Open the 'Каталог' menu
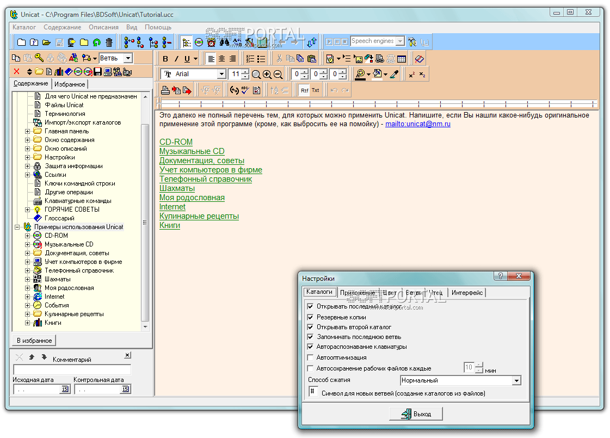The width and height of the screenshot is (610, 438). pyautogui.click(x=24, y=27)
